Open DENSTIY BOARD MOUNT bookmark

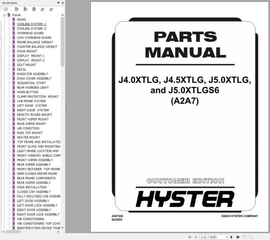pyautogui.click(x=35, y=115)
